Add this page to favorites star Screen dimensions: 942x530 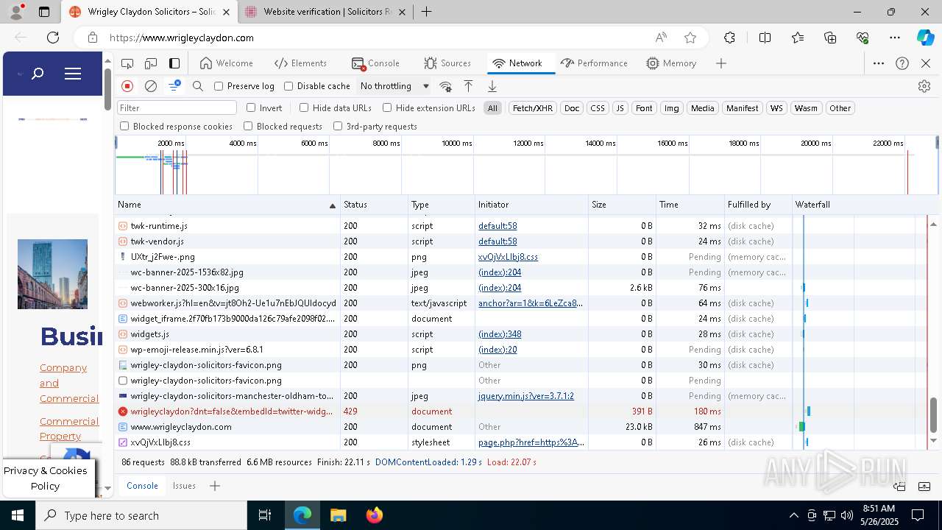(690, 38)
